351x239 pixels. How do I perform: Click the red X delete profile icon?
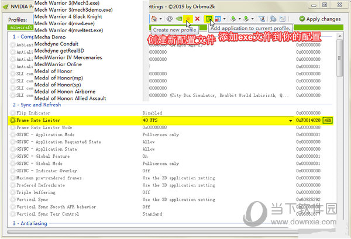(x=197, y=19)
